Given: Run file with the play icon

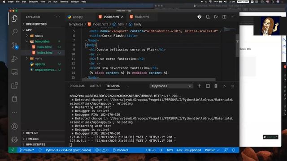Looking at the screenshot, I should [x=216, y=17].
